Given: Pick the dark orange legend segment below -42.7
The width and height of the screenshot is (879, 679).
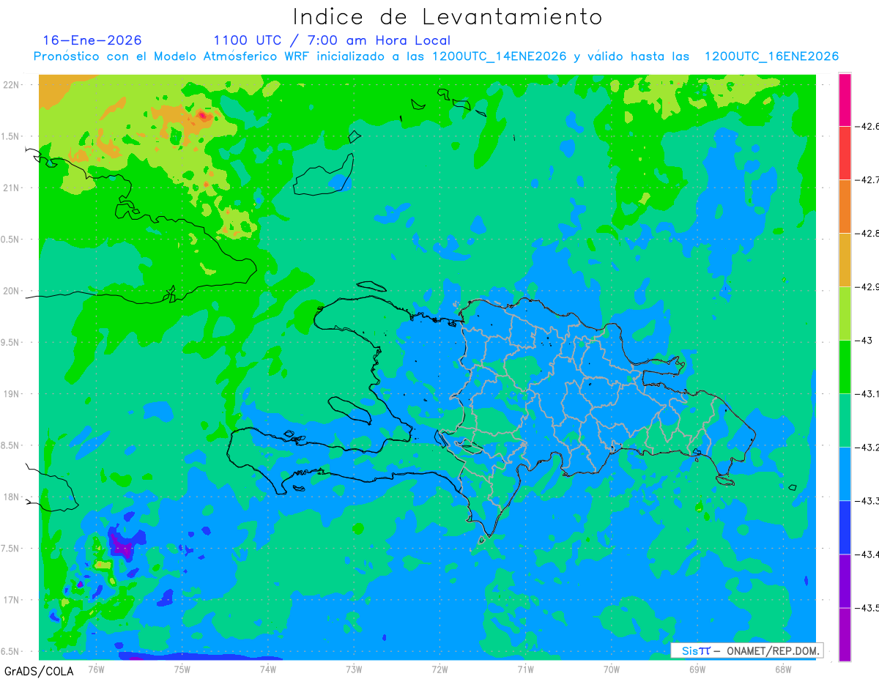Looking at the screenshot, I should 845,206.
